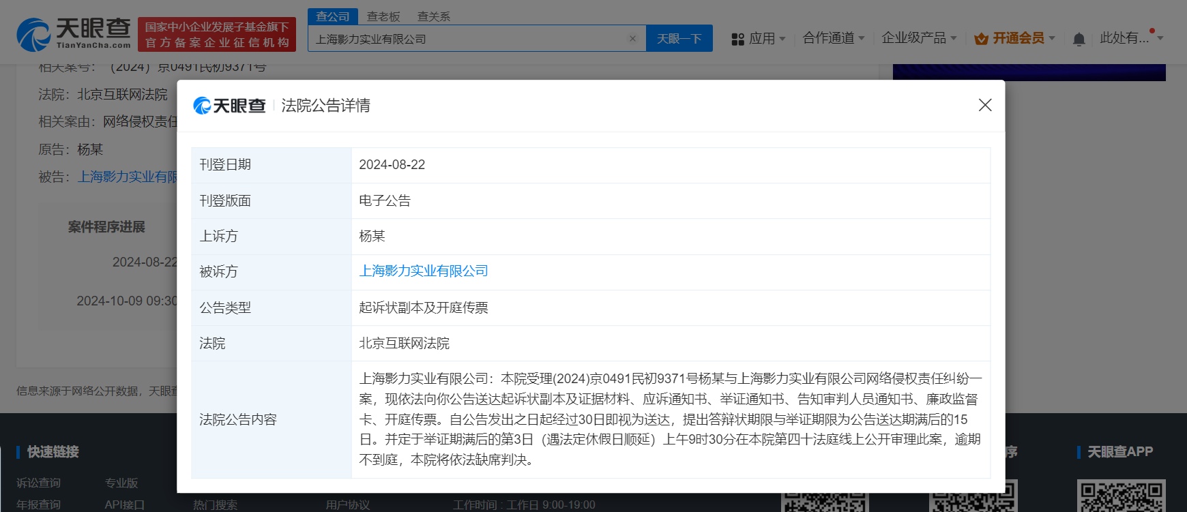Switch to the 查老板 tab
The width and height of the screenshot is (1187, 512).
pos(383,16)
